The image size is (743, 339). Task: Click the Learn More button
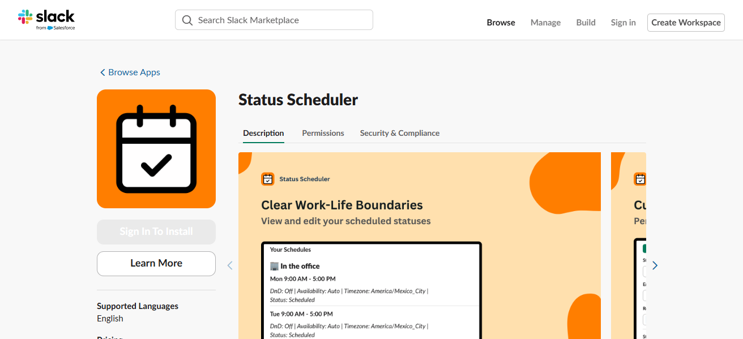coord(156,263)
